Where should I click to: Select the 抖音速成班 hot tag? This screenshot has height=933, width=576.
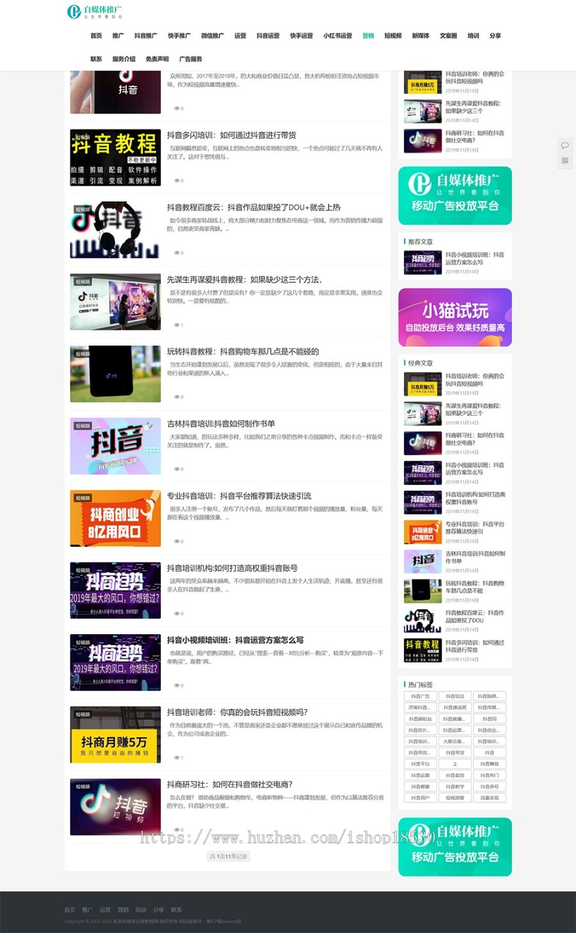pyautogui.click(x=455, y=708)
